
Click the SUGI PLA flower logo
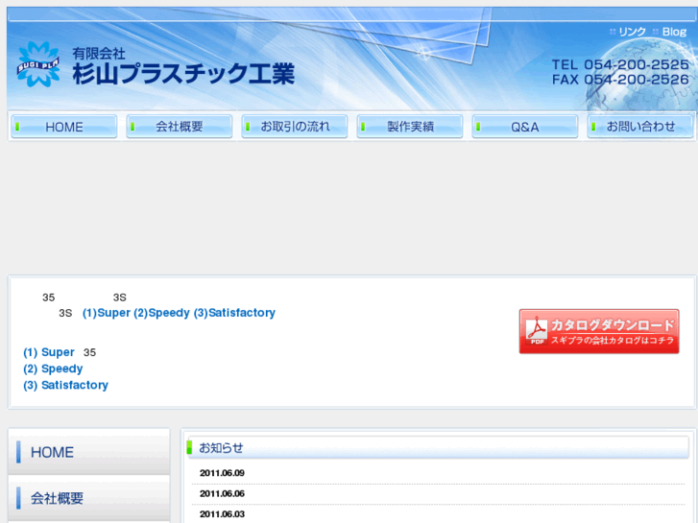pyautogui.click(x=38, y=64)
